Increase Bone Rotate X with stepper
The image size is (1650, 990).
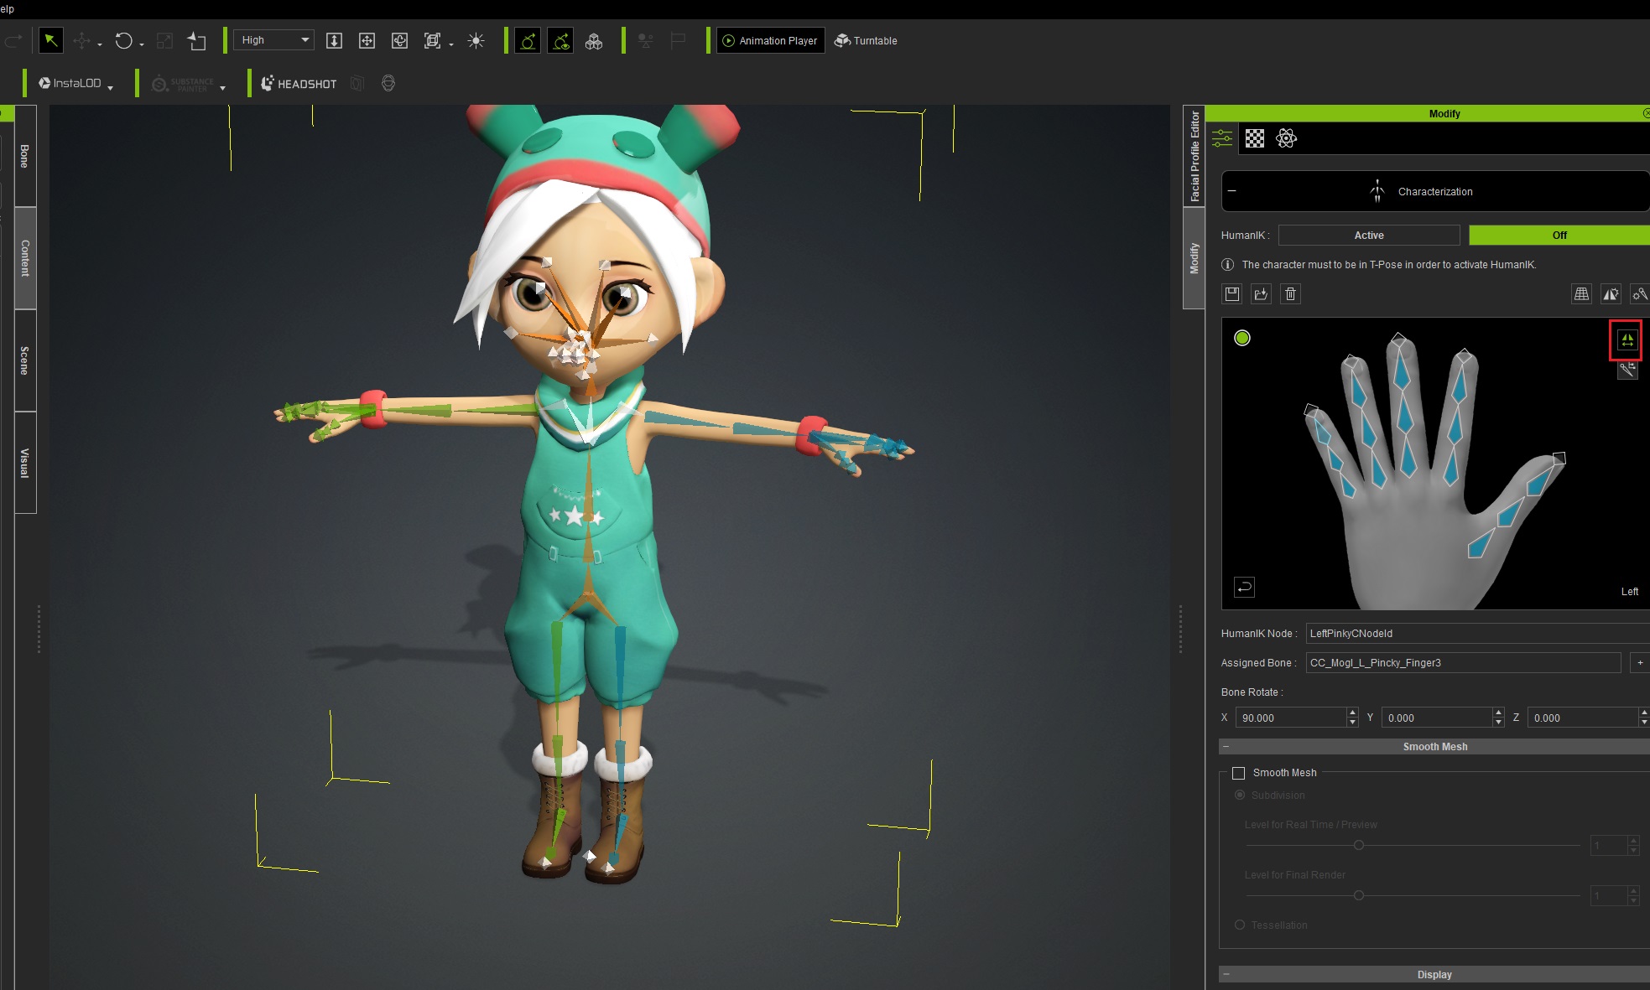pos(1352,713)
